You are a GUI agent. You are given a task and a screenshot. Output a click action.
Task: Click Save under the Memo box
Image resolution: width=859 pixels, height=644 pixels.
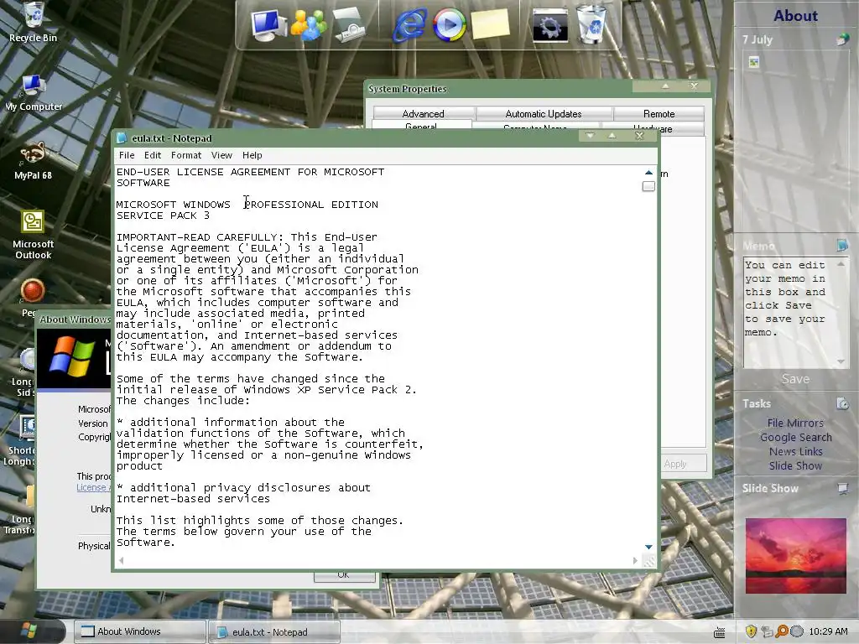coord(795,378)
